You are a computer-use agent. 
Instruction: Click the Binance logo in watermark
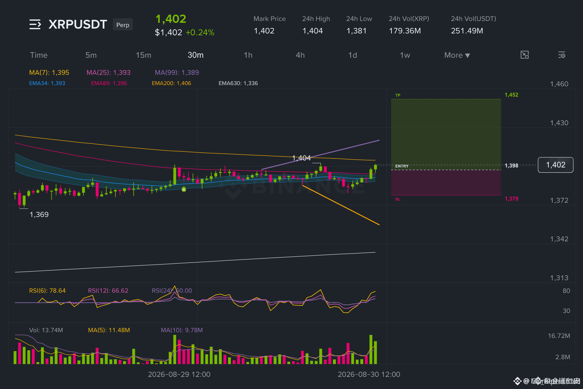click(233, 188)
